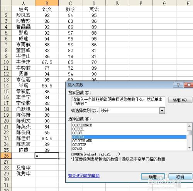Click active cell B26 with equals sign

pos(47,156)
